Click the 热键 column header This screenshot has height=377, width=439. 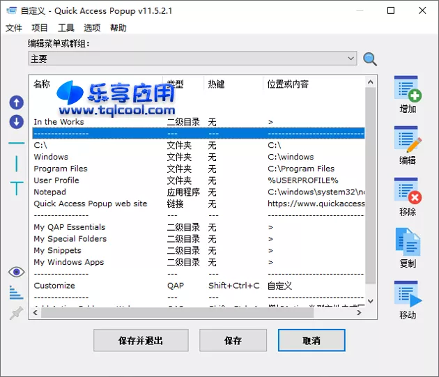pyautogui.click(x=233, y=84)
